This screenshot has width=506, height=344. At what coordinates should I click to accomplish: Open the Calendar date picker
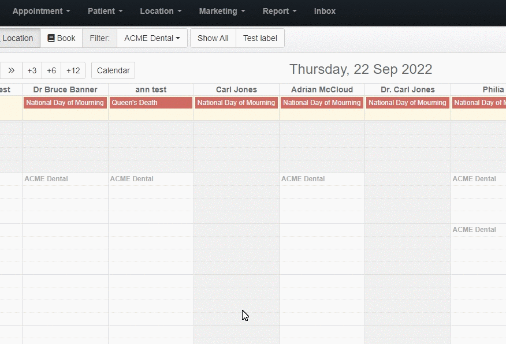(113, 70)
